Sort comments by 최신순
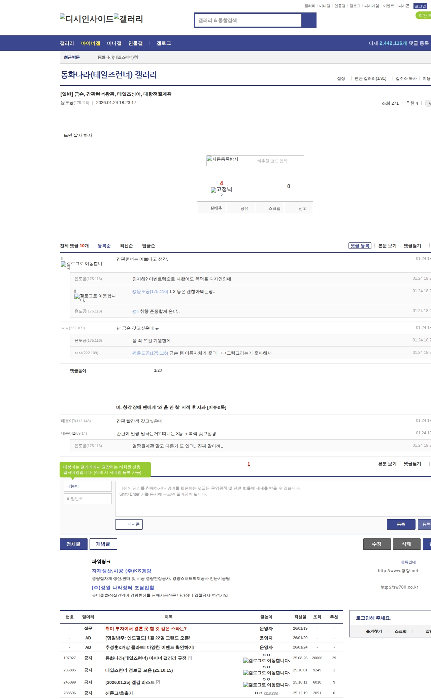Viewport: 431px width, 699px height. click(126, 246)
